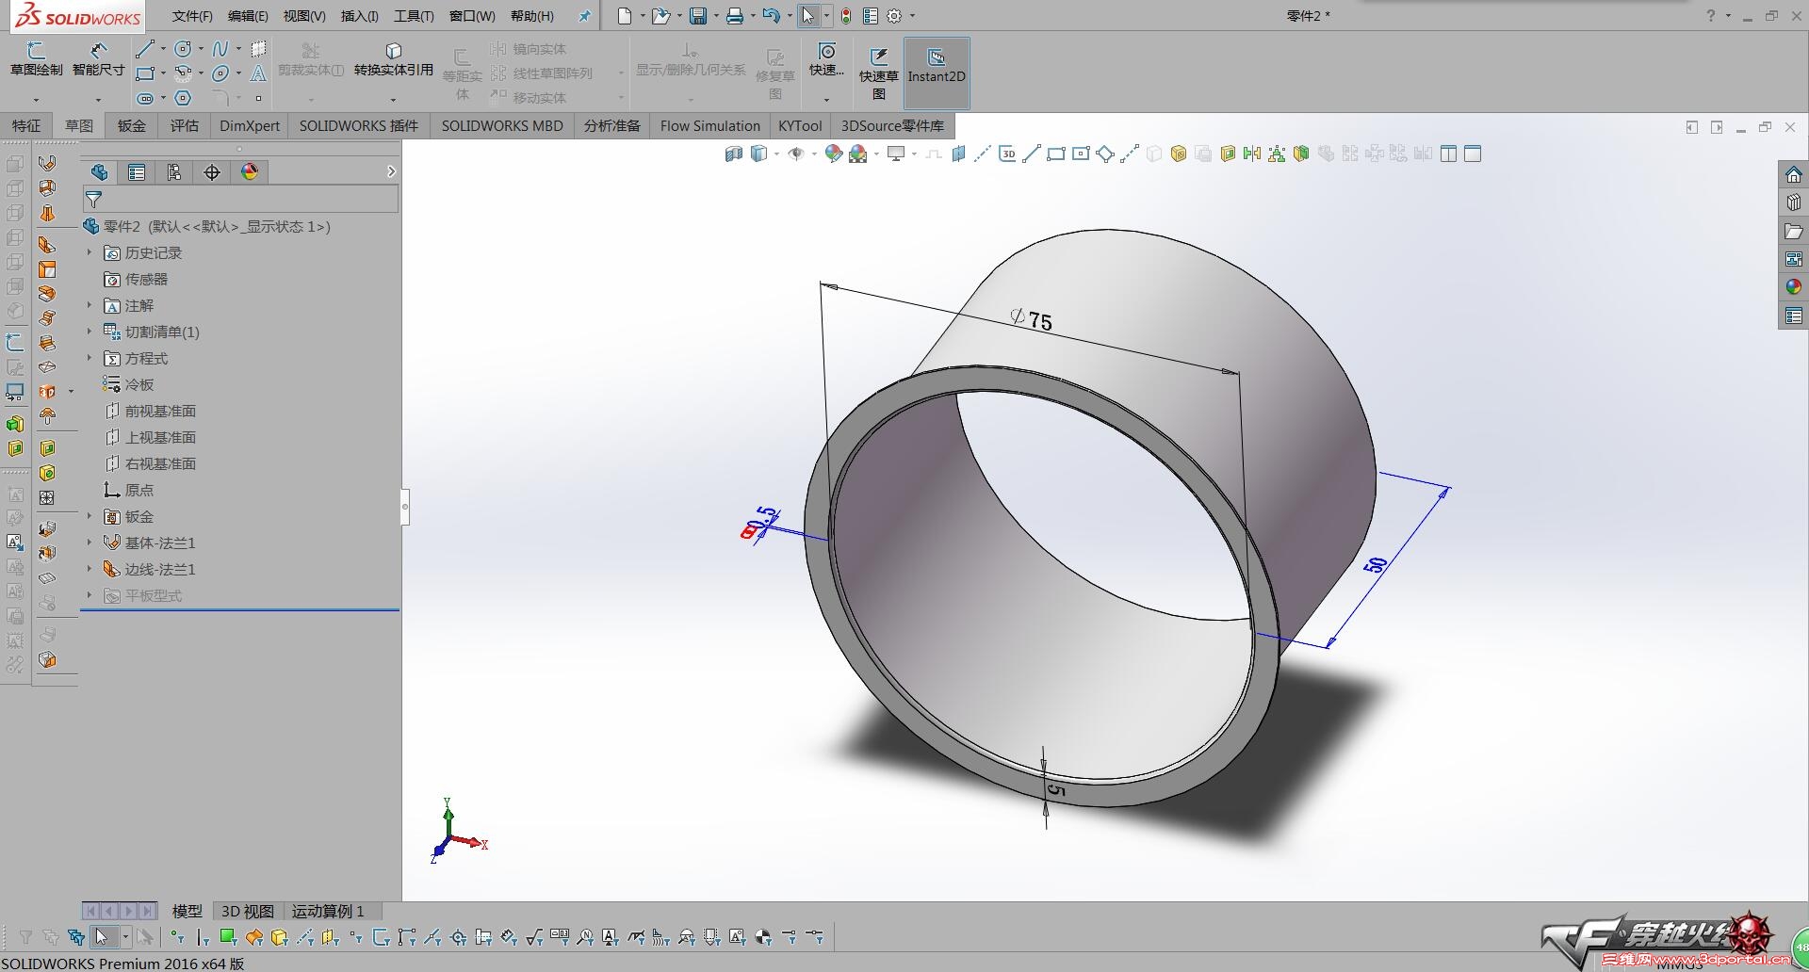Click the Edit Appearance color ball icon
1809x972 pixels.
click(834, 154)
